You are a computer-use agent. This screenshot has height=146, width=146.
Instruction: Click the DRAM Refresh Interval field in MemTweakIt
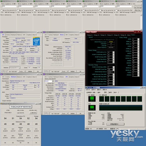[x=111, y=72]
